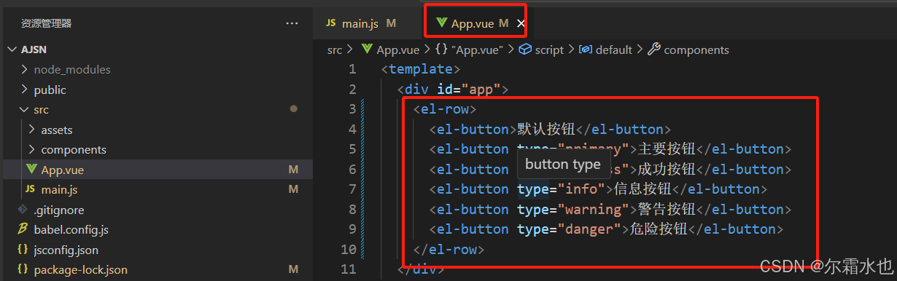The width and height of the screenshot is (897, 281).
Task: Click the JS icon beside main.js tree item
Action: point(30,189)
